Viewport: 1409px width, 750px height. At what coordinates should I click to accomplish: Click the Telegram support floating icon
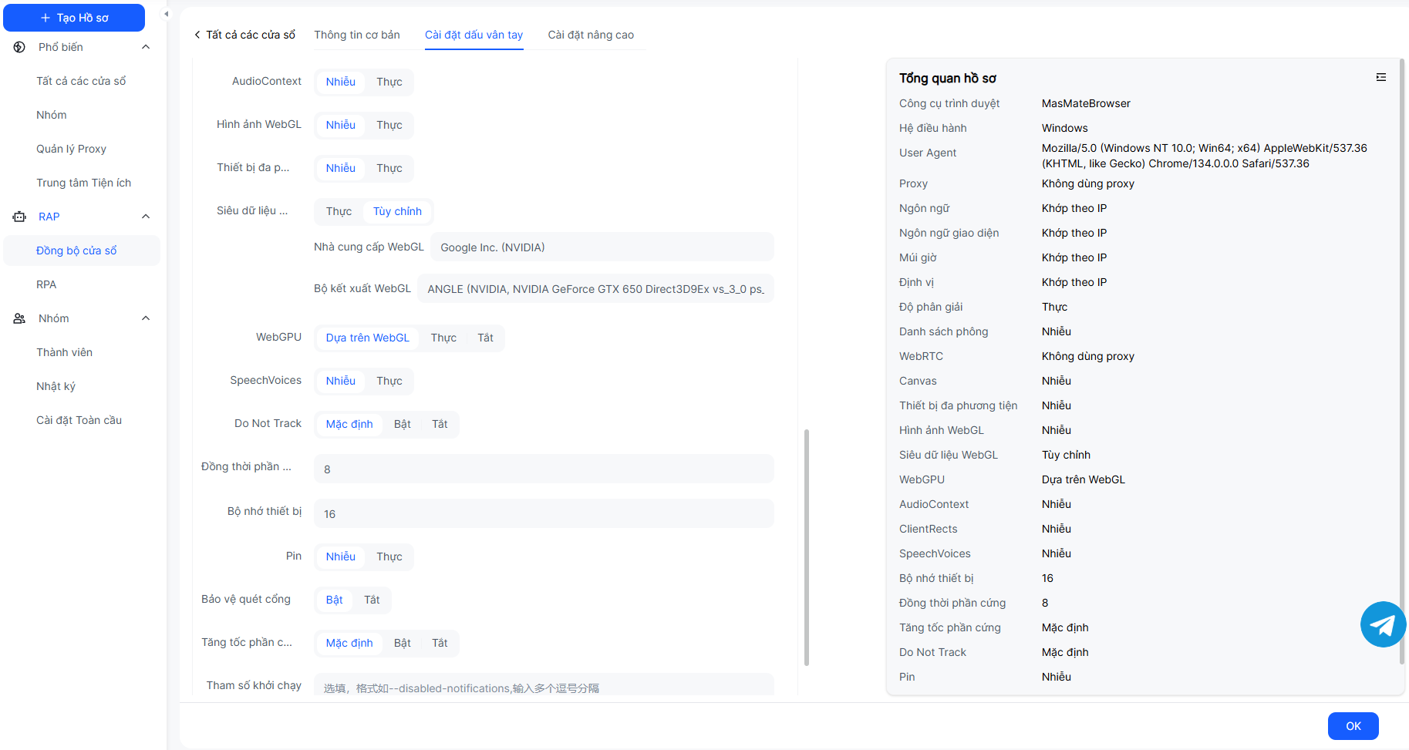click(1382, 624)
